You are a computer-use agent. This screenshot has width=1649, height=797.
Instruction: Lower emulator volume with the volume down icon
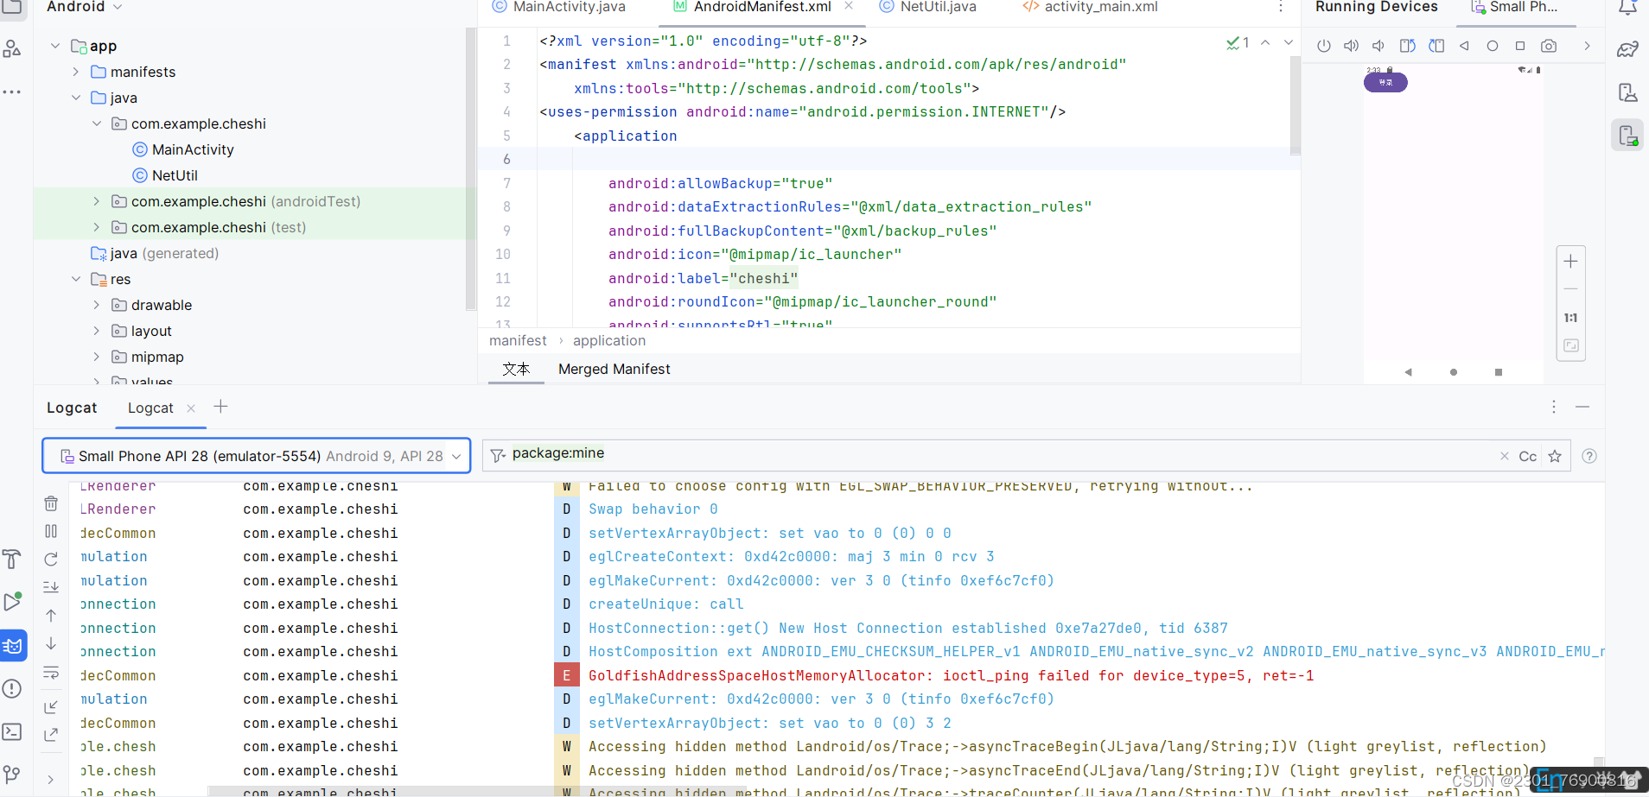tap(1378, 46)
